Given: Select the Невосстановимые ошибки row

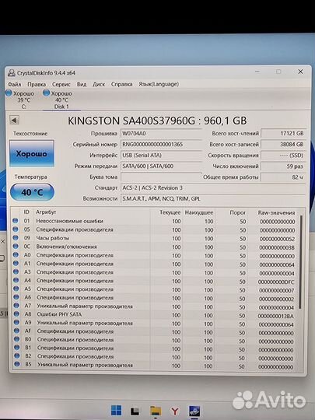Looking at the screenshot, I should [154, 221].
